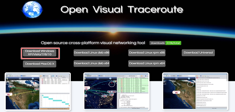
Task: Click Download Linux deb x64 button
Action: coord(92,63)
